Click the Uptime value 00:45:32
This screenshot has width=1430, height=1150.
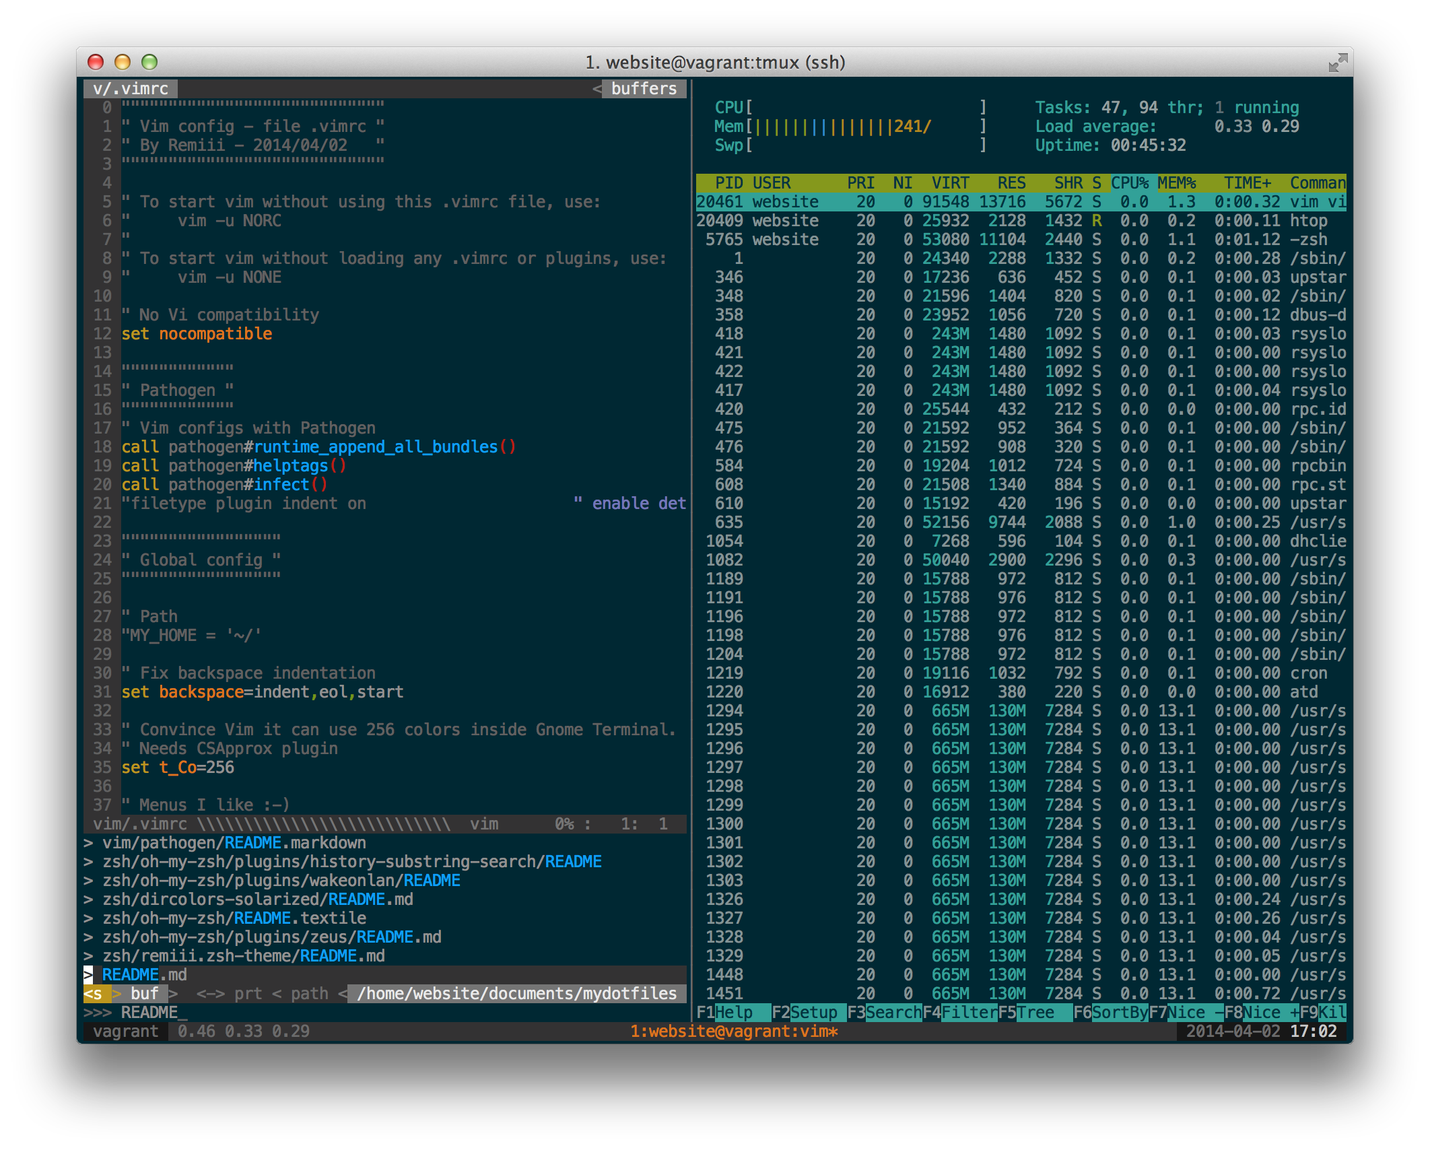(1149, 145)
